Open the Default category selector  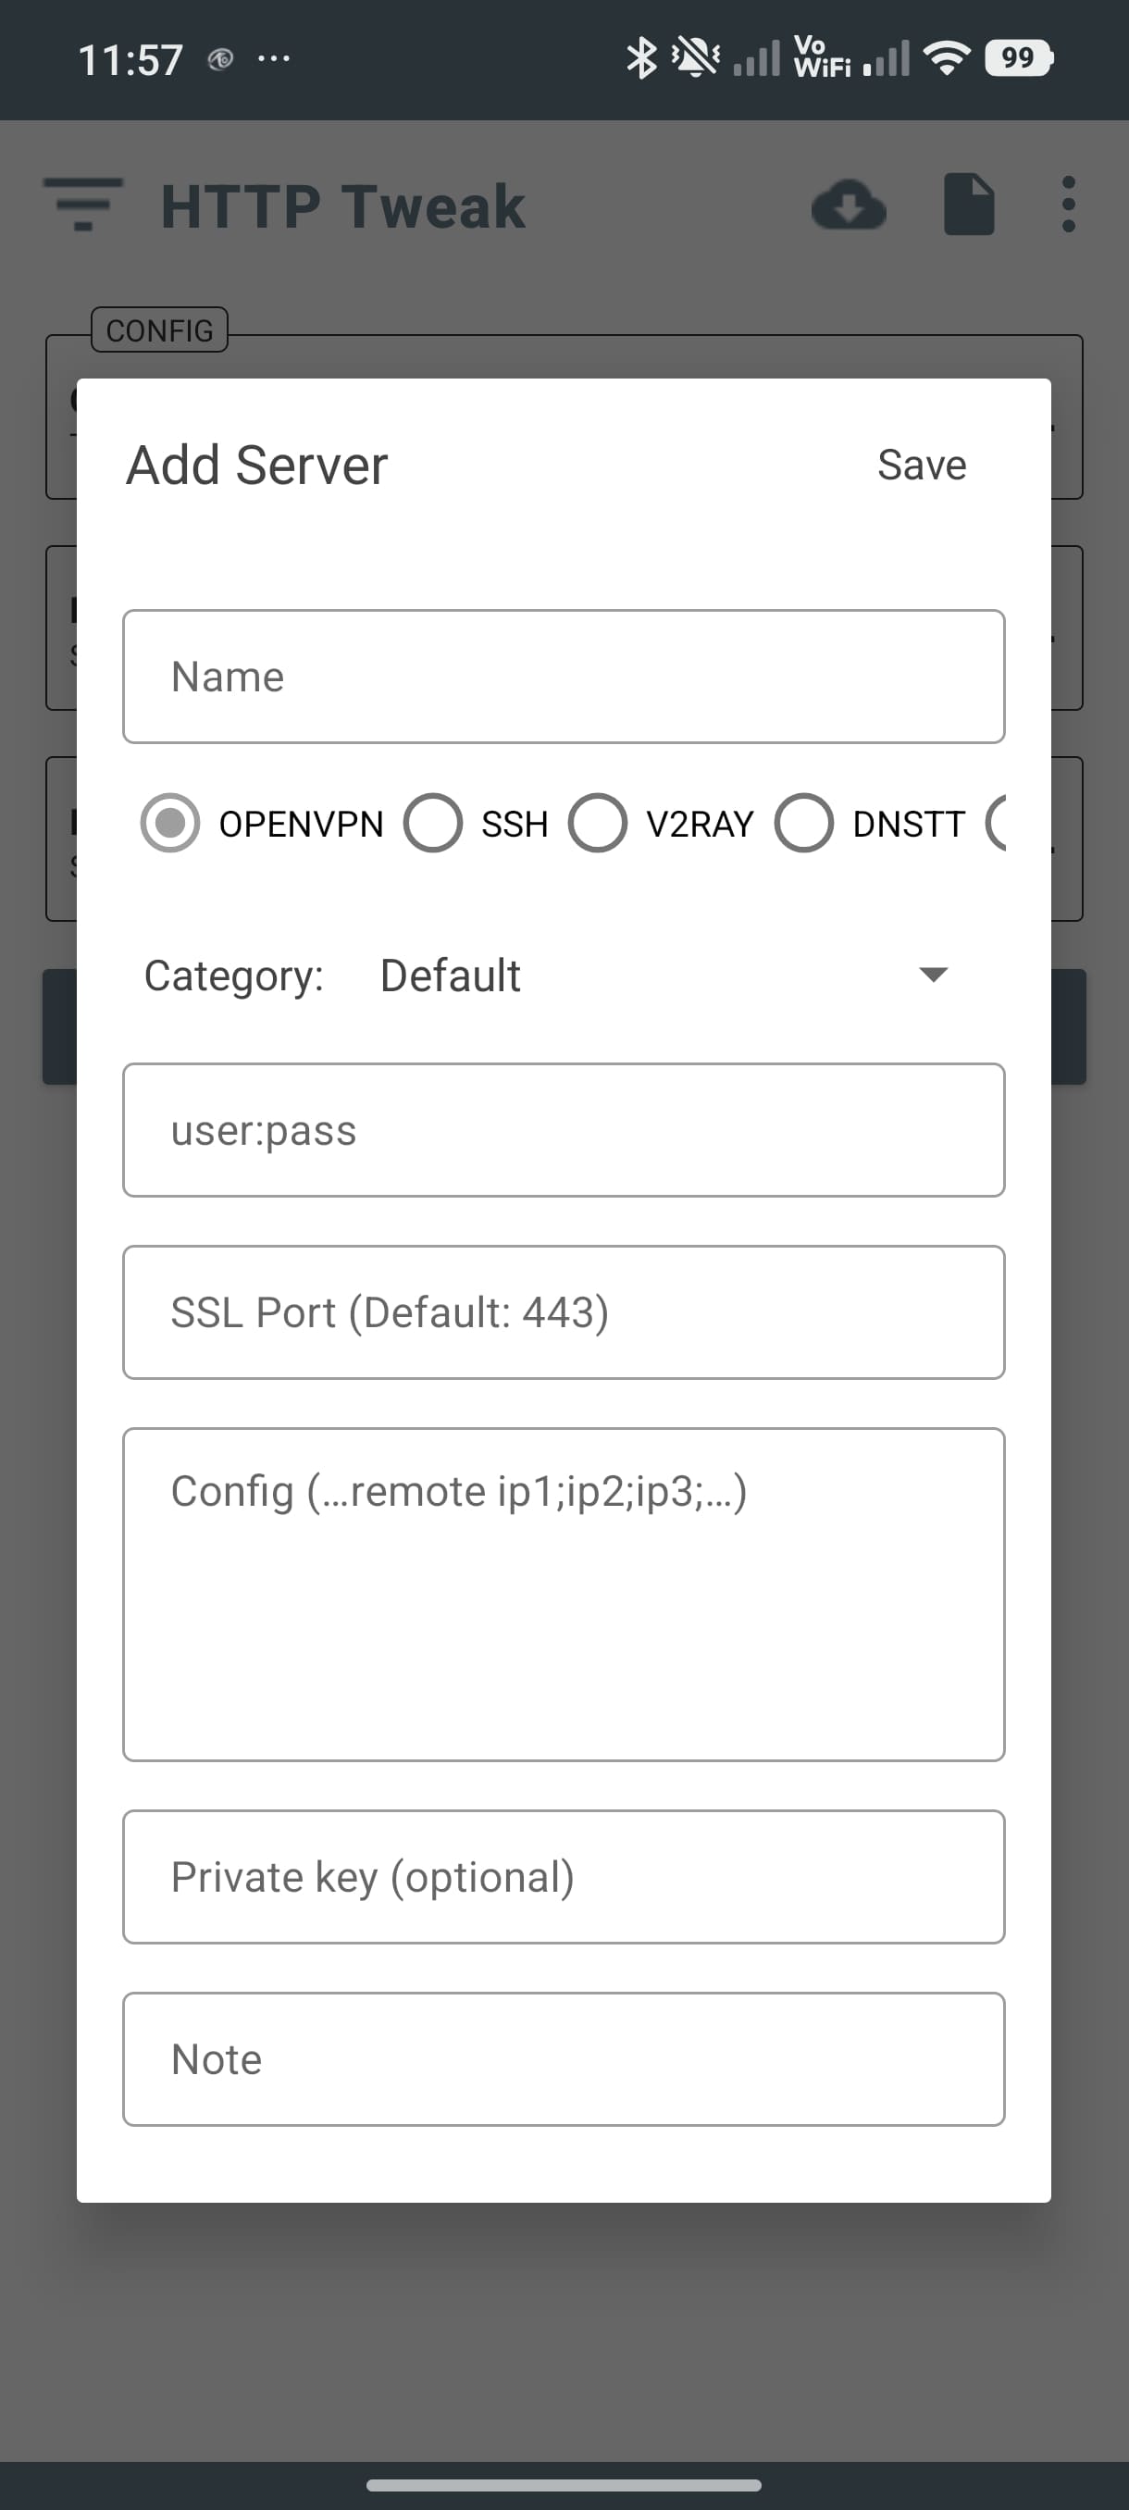point(663,975)
